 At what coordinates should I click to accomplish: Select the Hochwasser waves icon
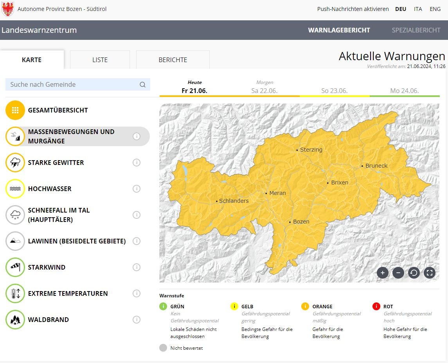tap(15, 189)
